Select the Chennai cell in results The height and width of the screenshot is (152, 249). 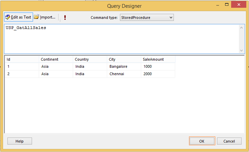point(124,74)
